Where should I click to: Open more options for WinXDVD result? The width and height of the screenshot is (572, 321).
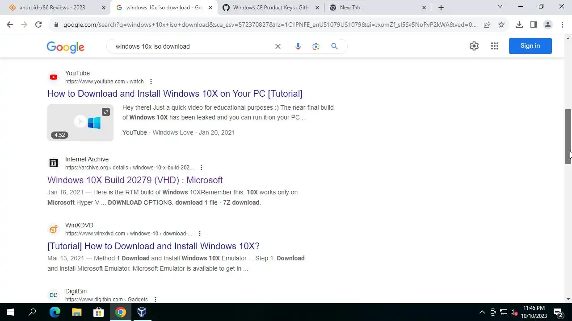tap(200, 234)
